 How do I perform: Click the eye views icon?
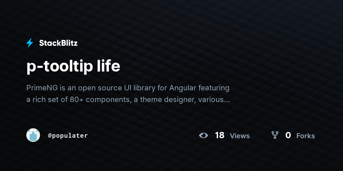204,135
